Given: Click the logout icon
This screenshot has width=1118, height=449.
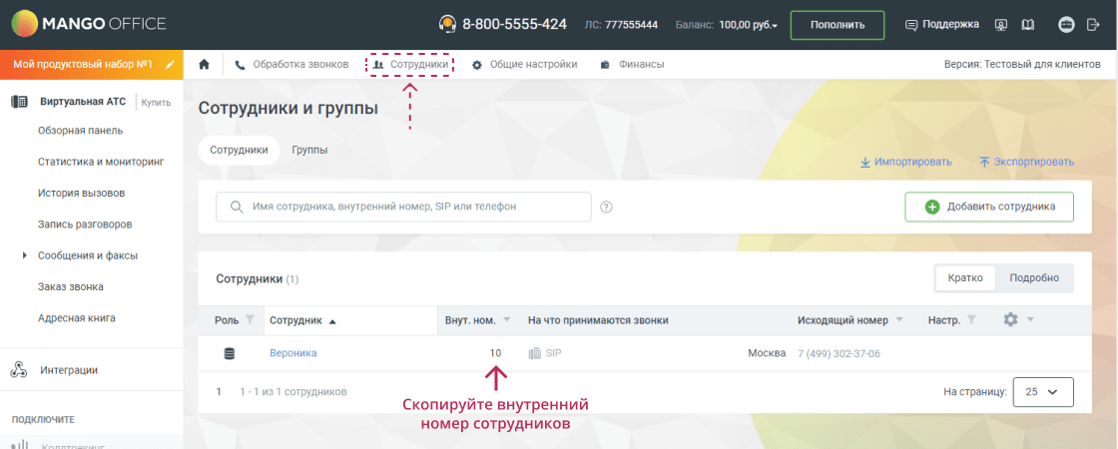Looking at the screenshot, I should click(1093, 25).
